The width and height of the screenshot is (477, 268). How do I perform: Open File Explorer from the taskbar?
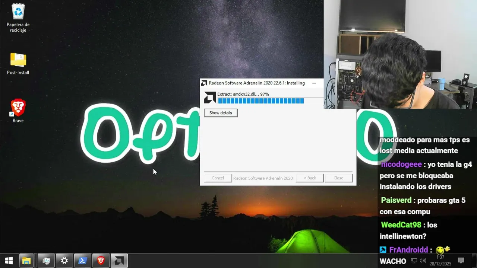[x=26, y=261]
